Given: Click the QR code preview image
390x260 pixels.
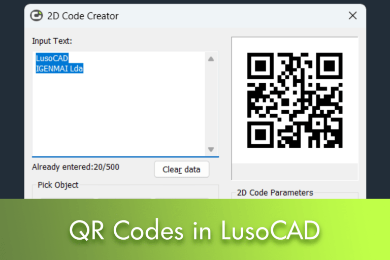Looking at the screenshot, I should click(295, 100).
